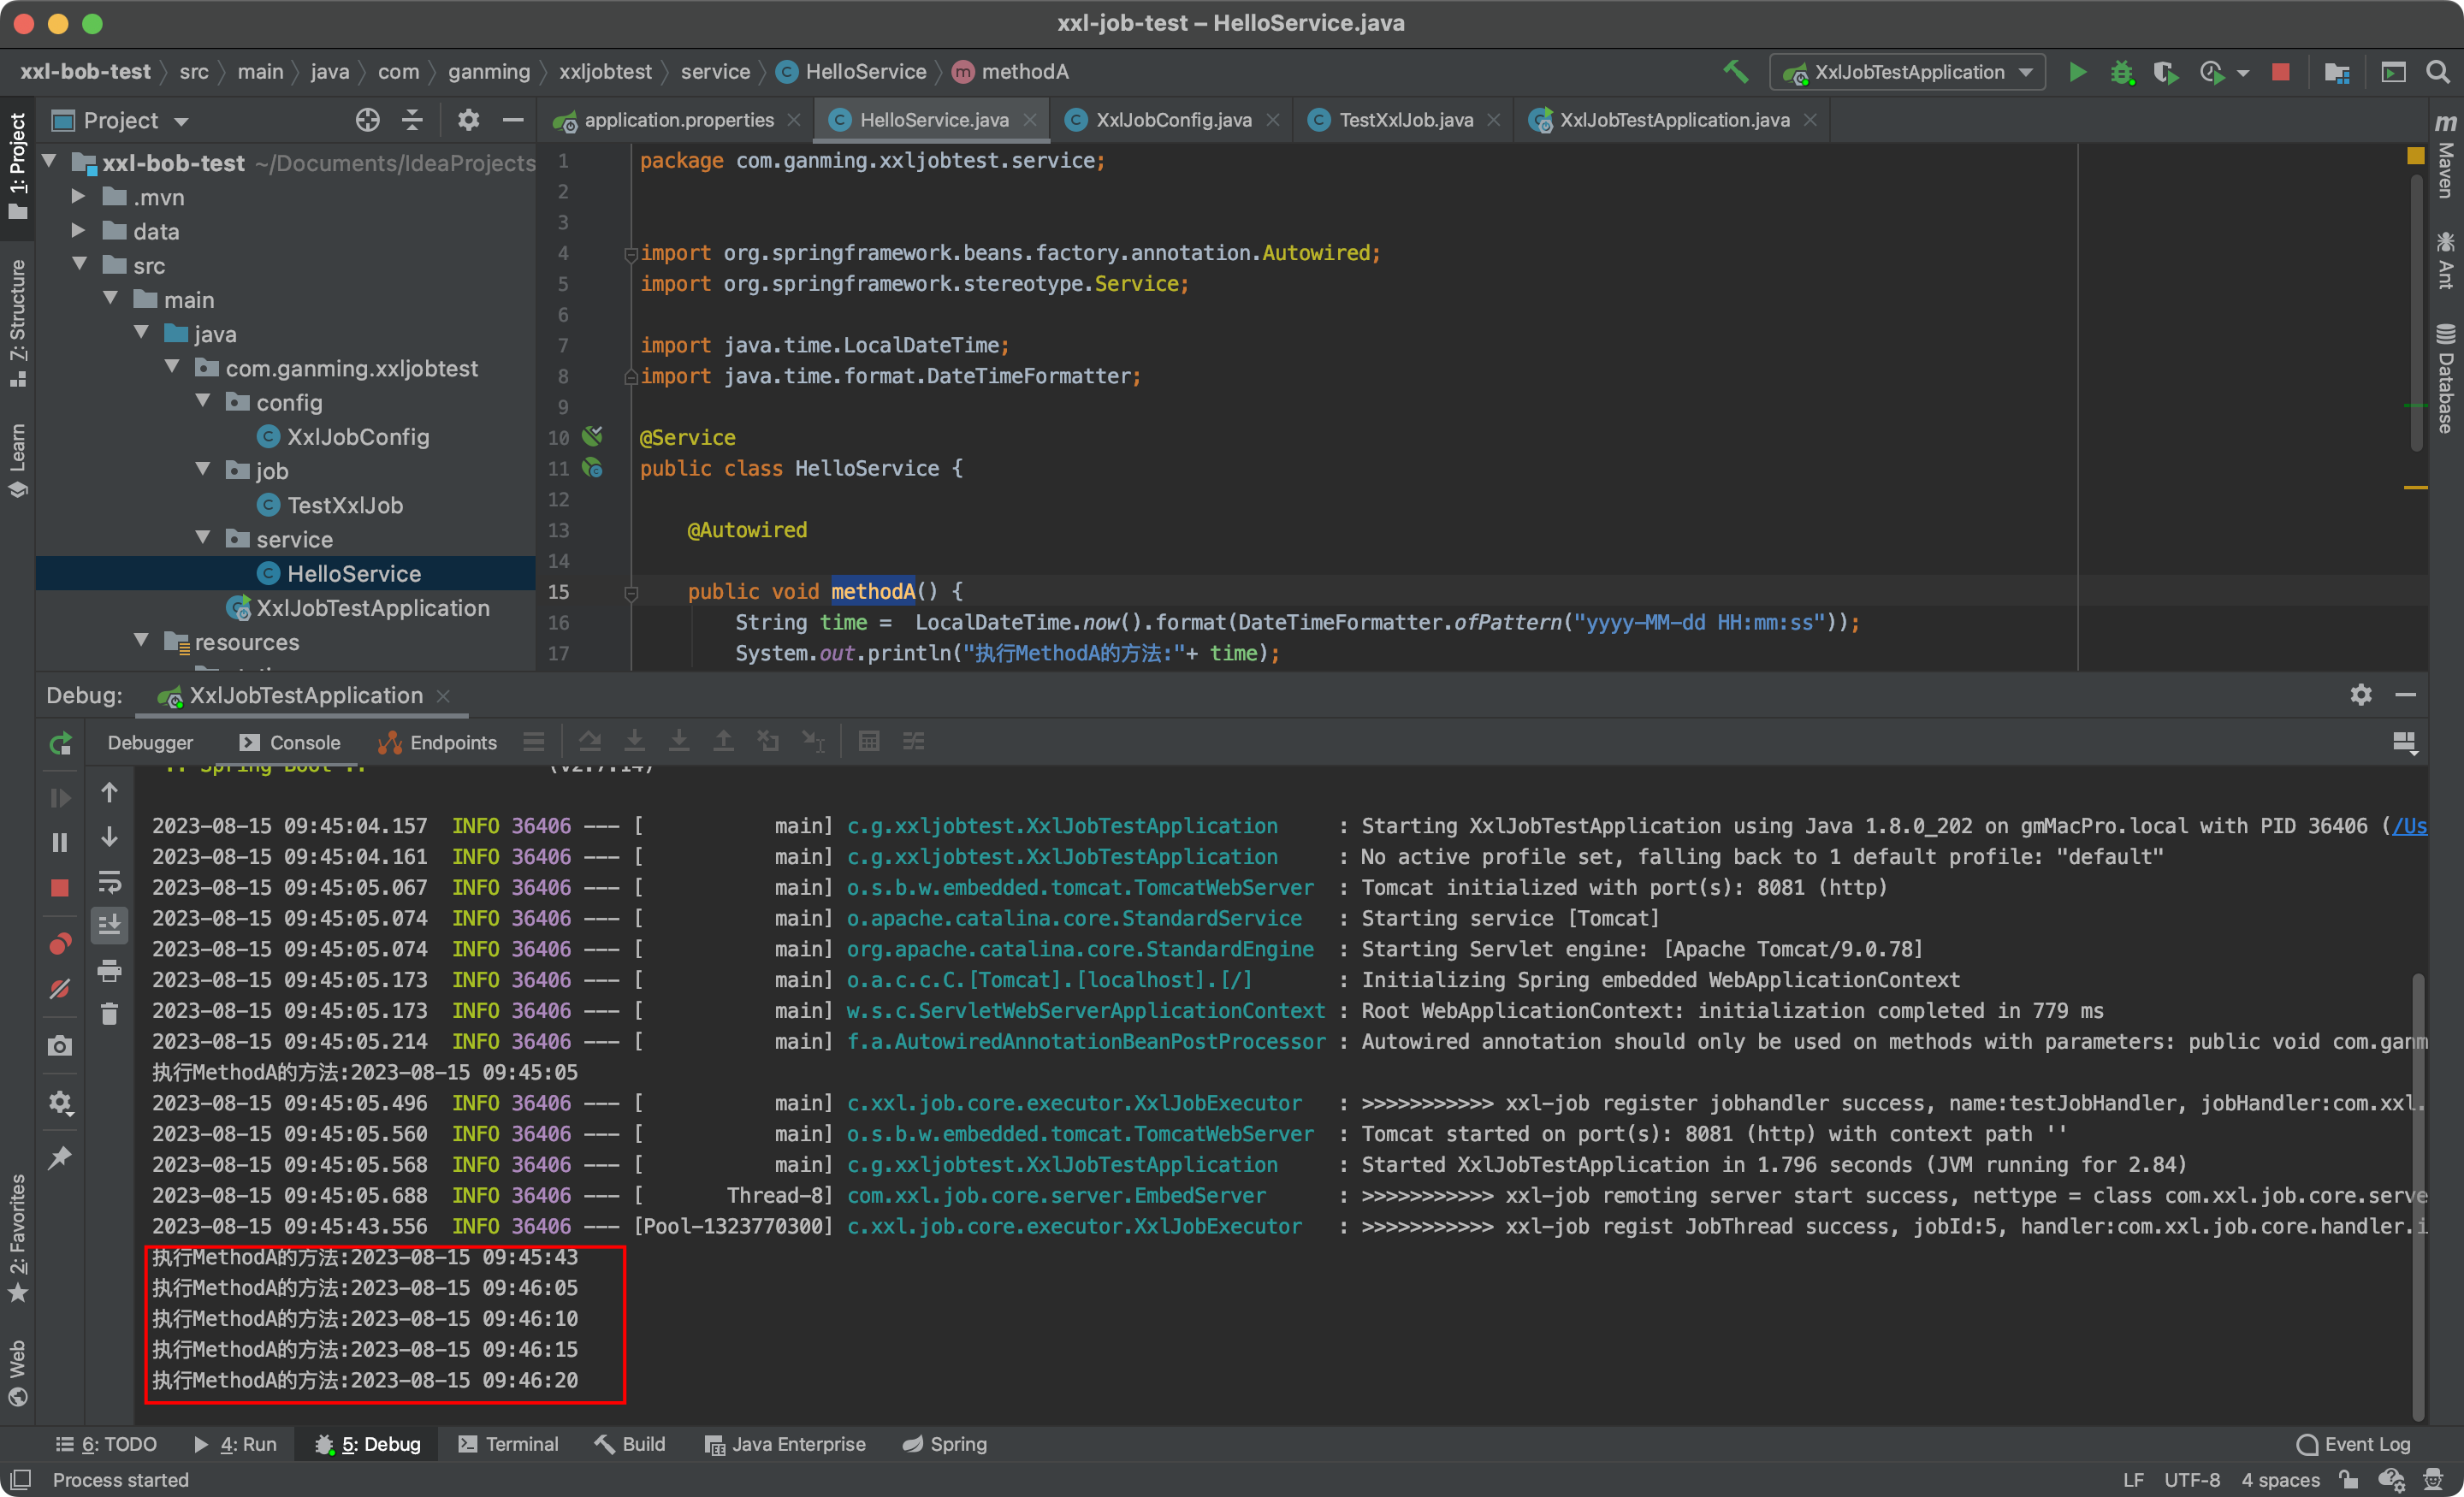Switch to XxlJobTestApplication.java tab
The width and height of the screenshot is (2464, 1497).
point(1673,120)
